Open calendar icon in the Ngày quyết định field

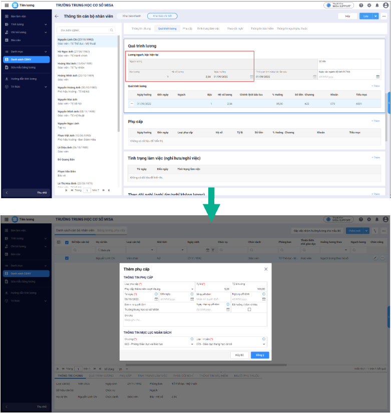coord(264,299)
